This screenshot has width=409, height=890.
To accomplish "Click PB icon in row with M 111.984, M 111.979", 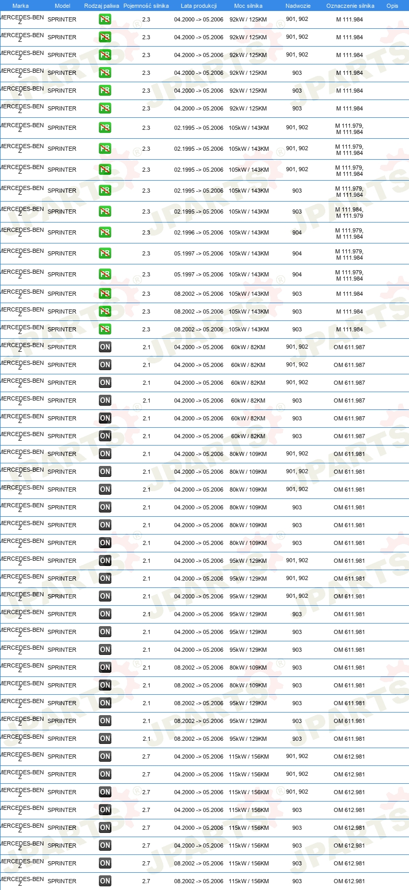I will coord(105,212).
